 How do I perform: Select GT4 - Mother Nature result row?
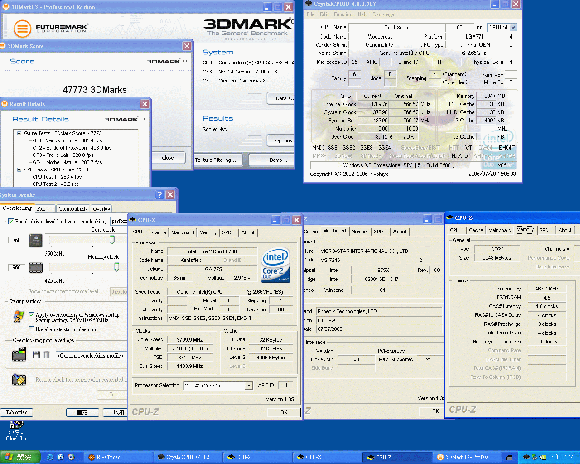67,162
